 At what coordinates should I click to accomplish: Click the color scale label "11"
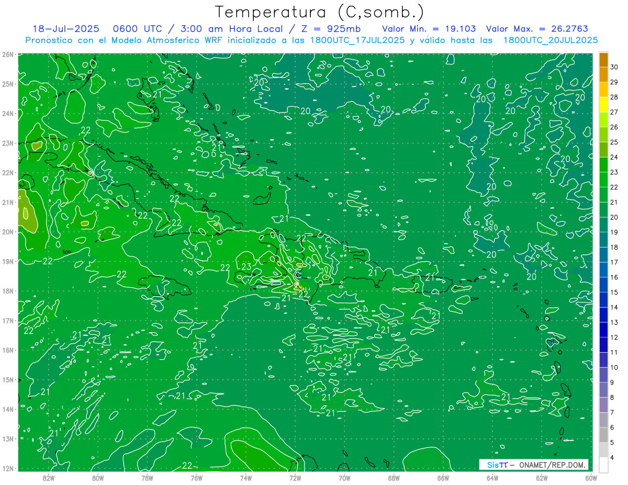pos(614,353)
